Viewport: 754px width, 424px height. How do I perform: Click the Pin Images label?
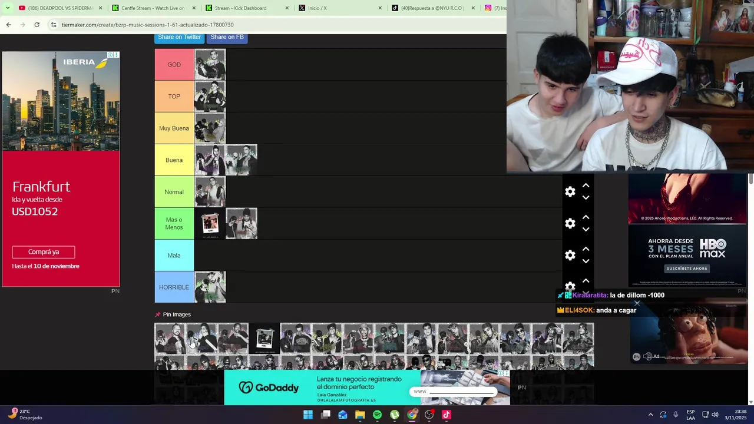[x=177, y=314]
